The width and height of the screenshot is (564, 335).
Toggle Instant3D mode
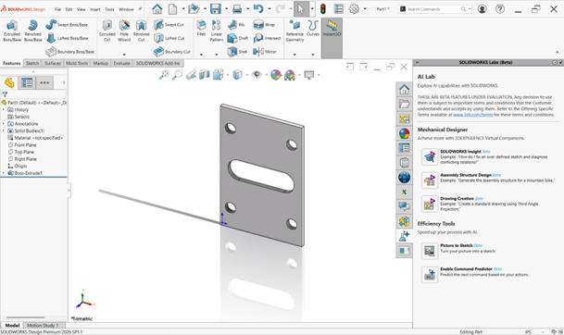click(332, 28)
